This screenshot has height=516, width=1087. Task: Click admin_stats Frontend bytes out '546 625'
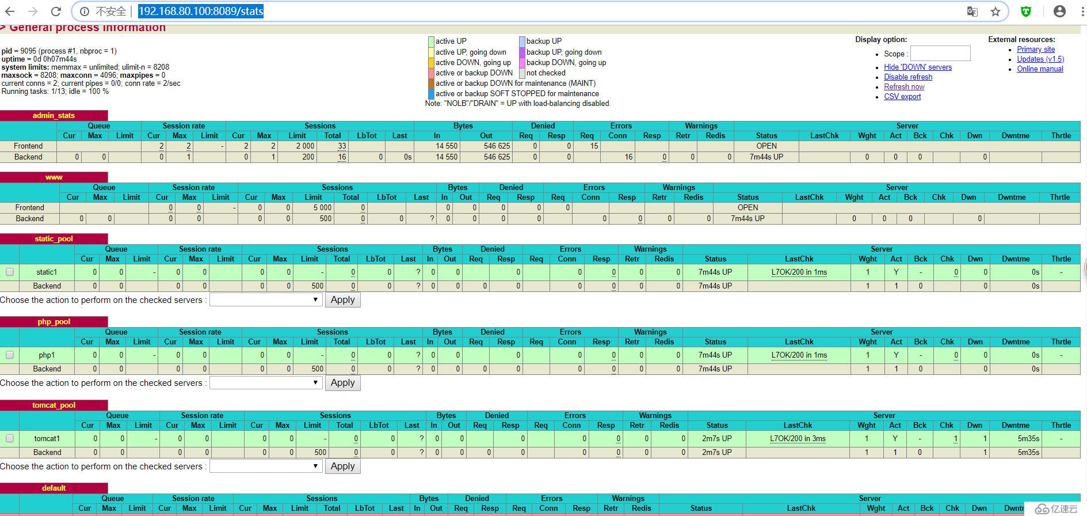[x=497, y=146]
